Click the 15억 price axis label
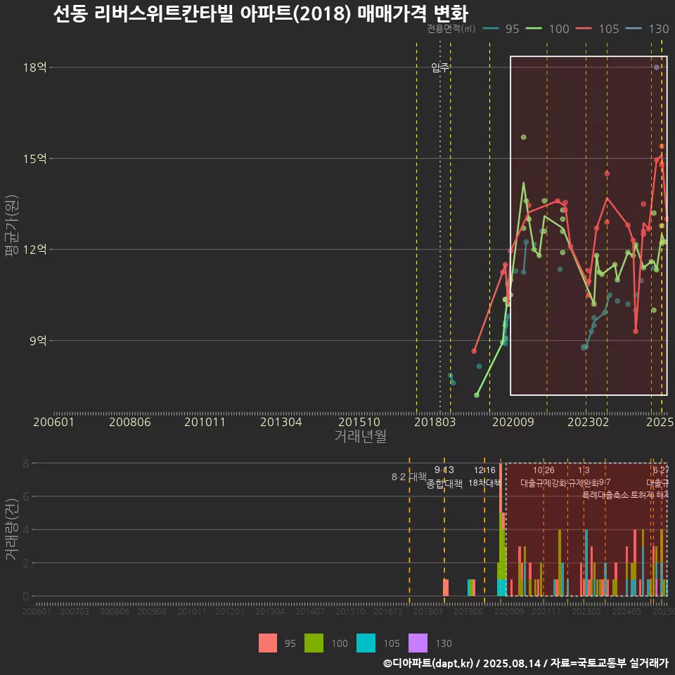This screenshot has width=675, height=675. coord(35,158)
